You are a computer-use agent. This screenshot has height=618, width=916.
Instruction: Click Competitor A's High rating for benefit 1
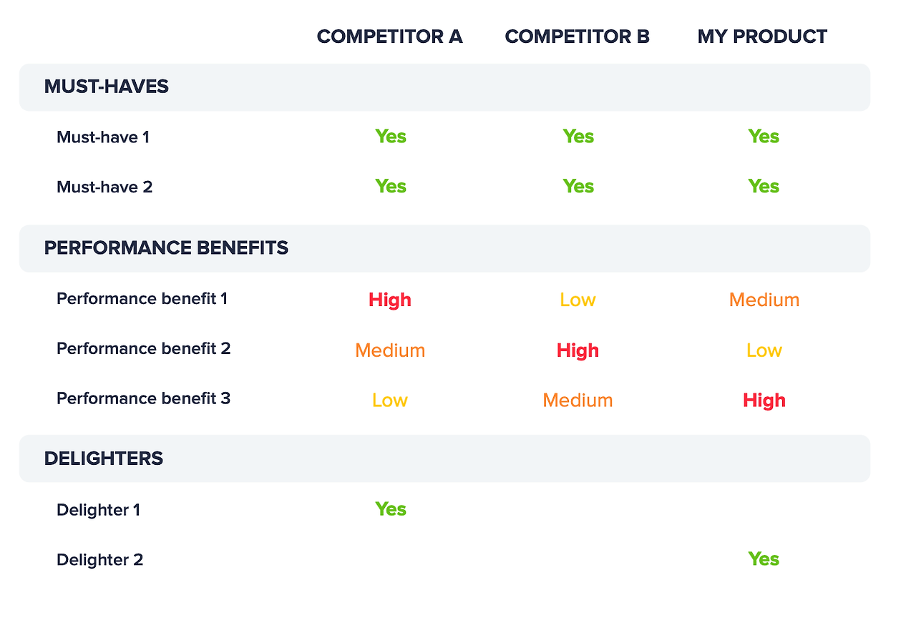click(x=390, y=300)
